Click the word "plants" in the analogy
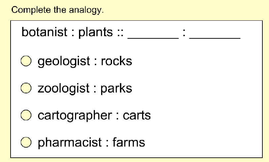Image resolution: width=269 pixels, height=162 pixels. pos(96,33)
